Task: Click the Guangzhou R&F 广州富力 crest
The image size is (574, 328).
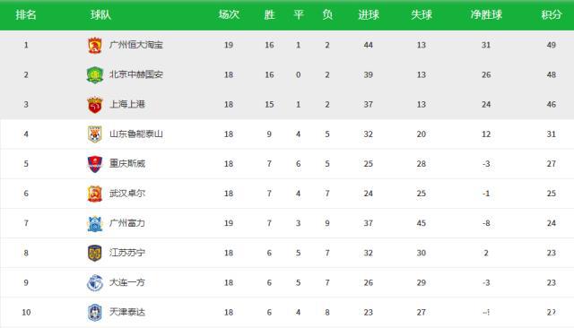Action: click(95, 223)
